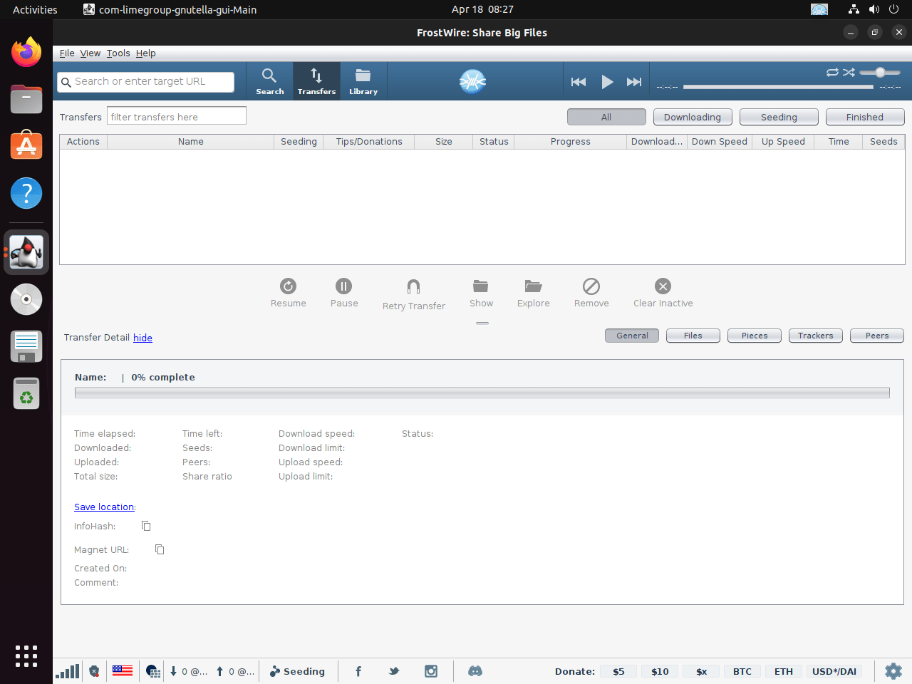Viewport: 912px width, 684px height.
Task: Click the filter transfers here field
Action: (x=177, y=116)
